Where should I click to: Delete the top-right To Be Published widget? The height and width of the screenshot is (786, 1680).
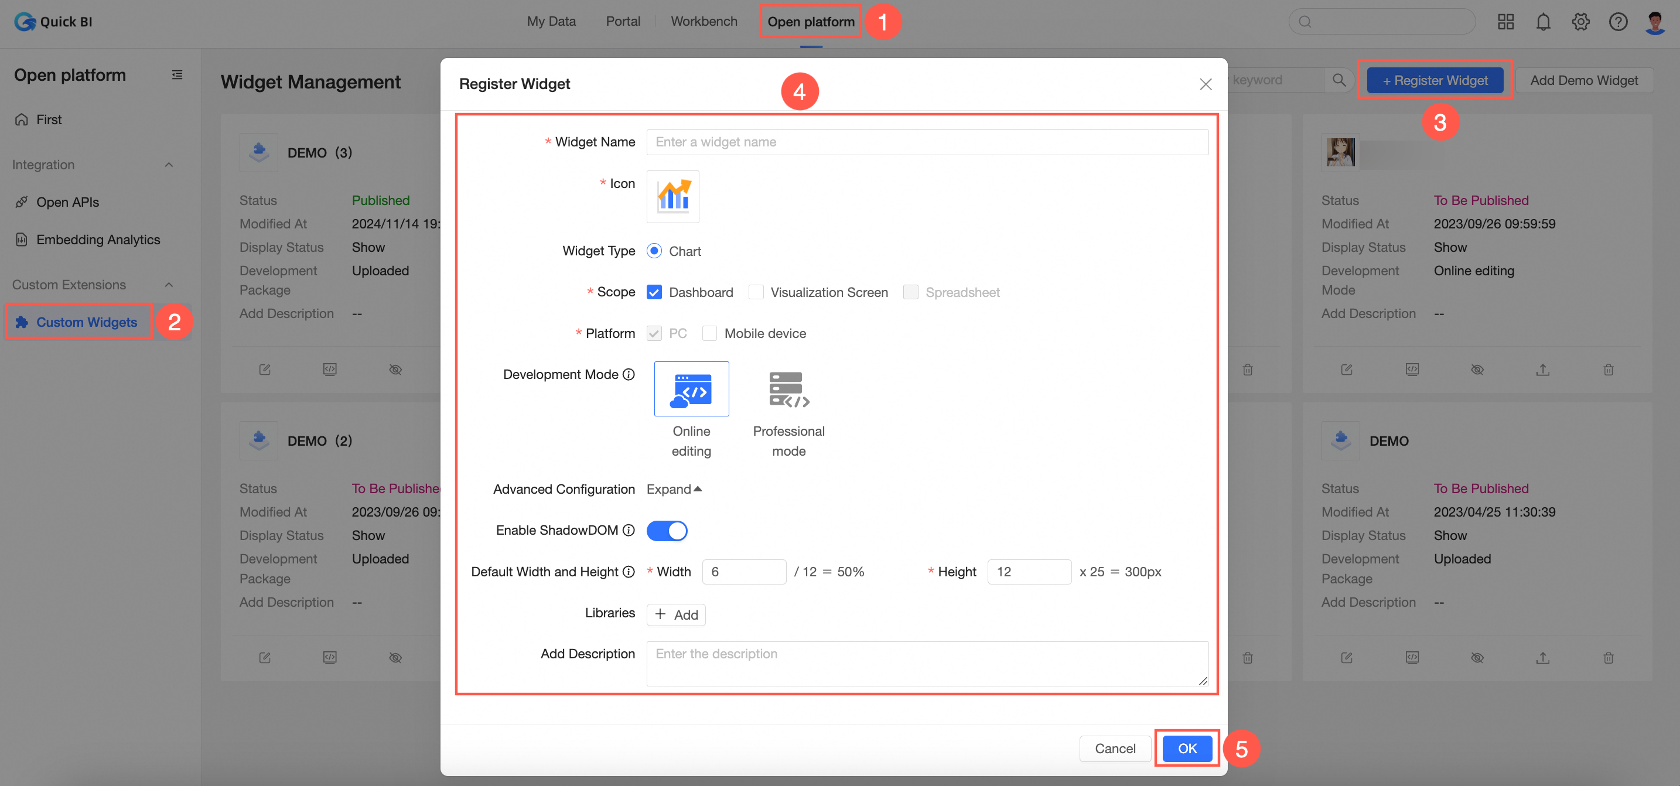(x=1609, y=370)
